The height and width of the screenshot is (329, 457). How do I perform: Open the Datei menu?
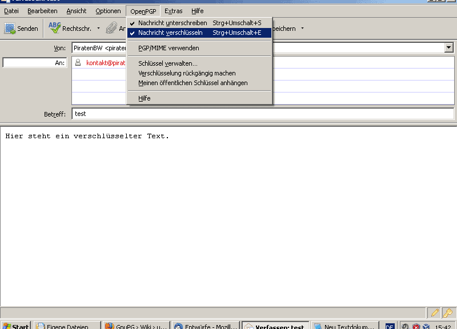pyautogui.click(x=11, y=11)
